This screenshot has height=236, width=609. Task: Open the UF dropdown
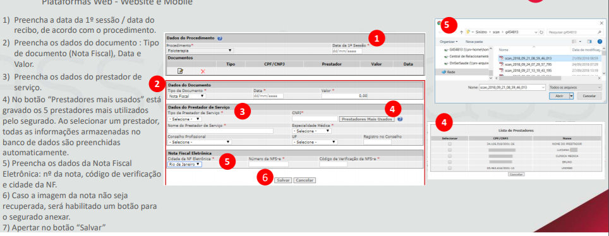315,142
